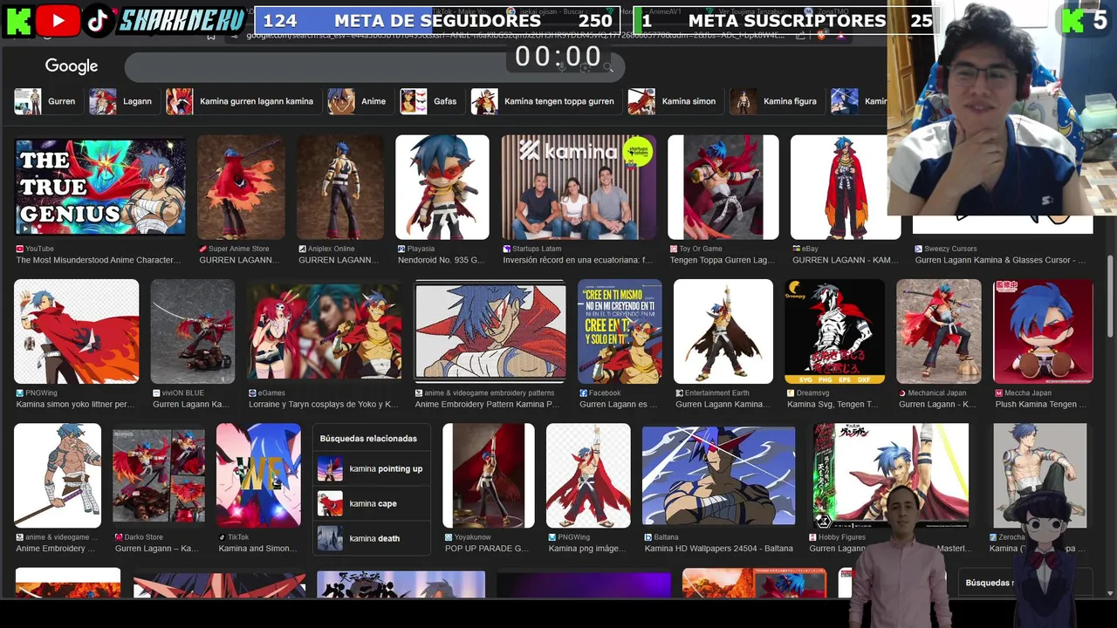Open the Nendoroid No. 935 result link
Screen dimensions: 1117x628
pos(442,260)
